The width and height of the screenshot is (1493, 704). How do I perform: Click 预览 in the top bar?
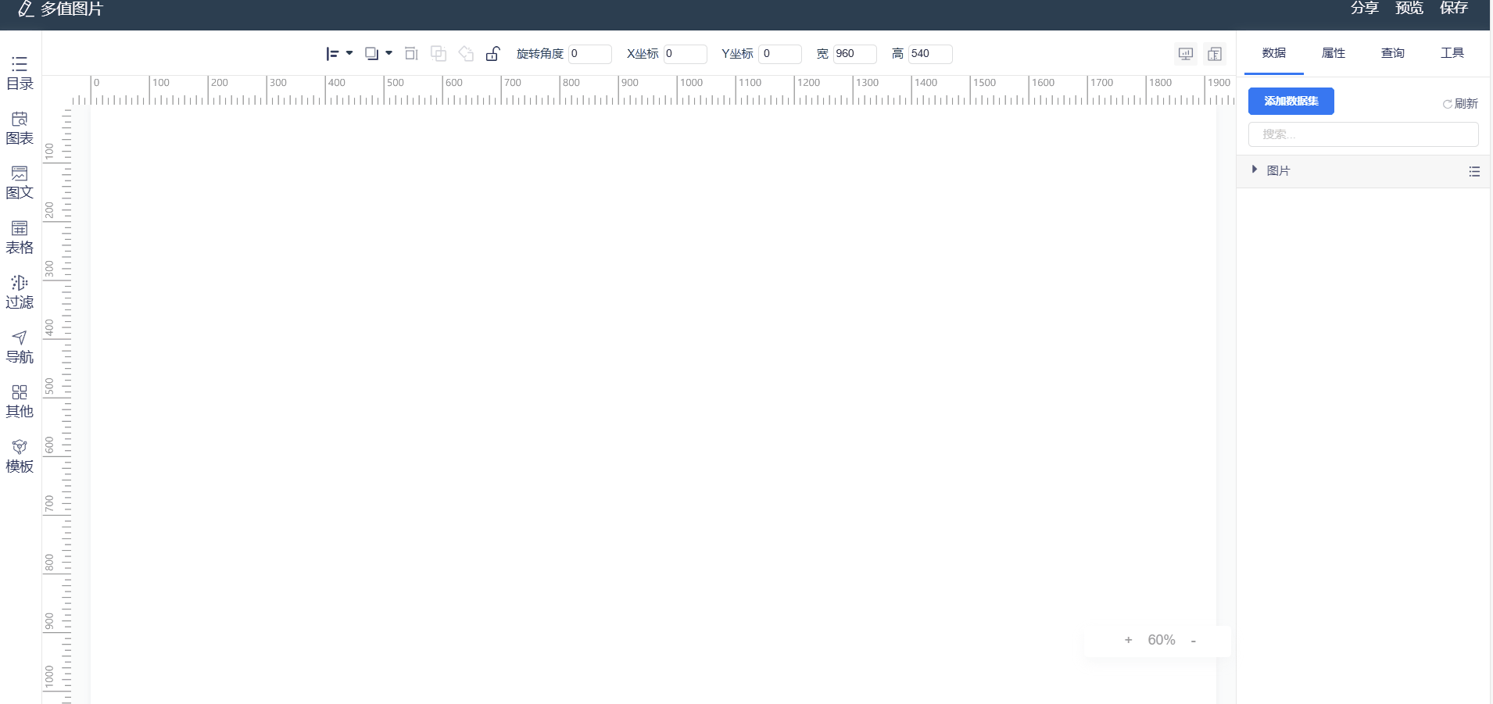(x=1409, y=8)
